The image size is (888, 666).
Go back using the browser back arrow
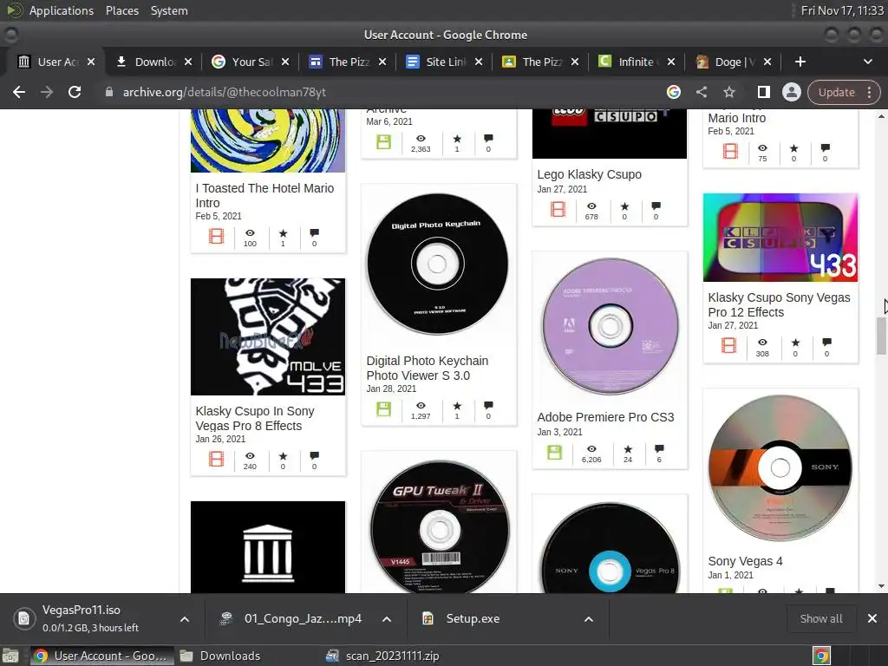[x=19, y=92]
